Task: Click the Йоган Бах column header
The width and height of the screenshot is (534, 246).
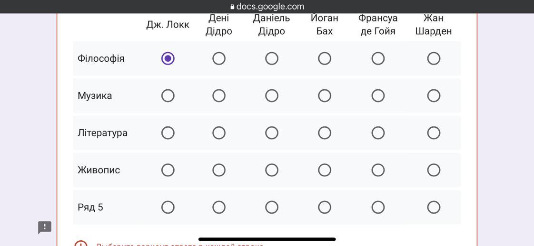Action: click(x=325, y=24)
